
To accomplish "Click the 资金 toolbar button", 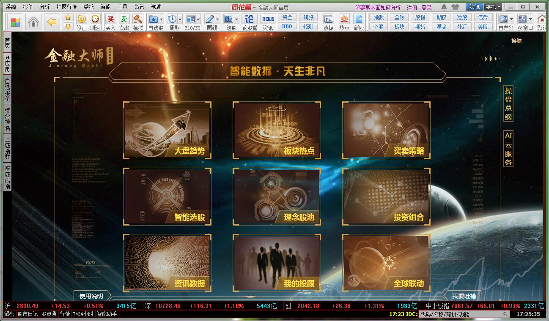I will (288, 17).
